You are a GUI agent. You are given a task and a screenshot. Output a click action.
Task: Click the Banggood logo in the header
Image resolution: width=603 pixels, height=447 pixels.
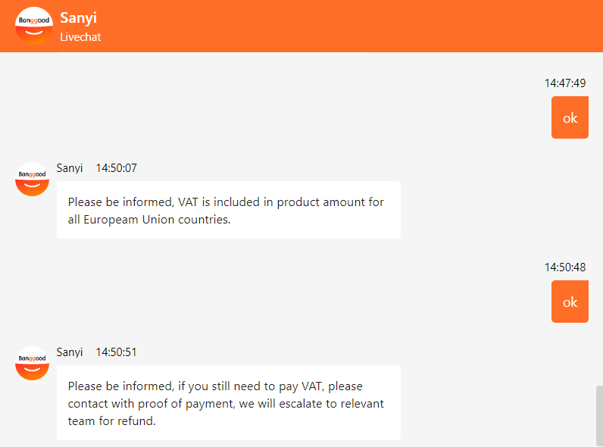coord(34,26)
